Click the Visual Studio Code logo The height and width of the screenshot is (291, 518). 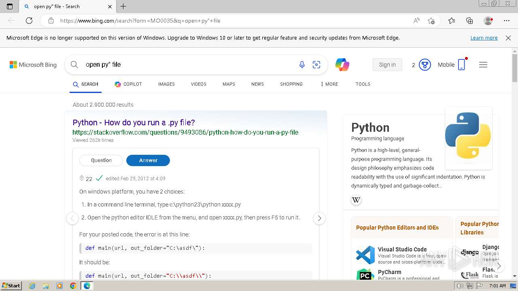(365, 255)
